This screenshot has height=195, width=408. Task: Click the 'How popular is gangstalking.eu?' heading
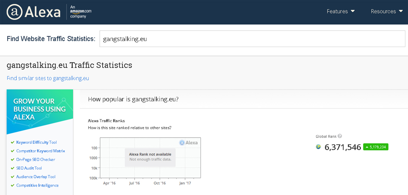coord(133,99)
